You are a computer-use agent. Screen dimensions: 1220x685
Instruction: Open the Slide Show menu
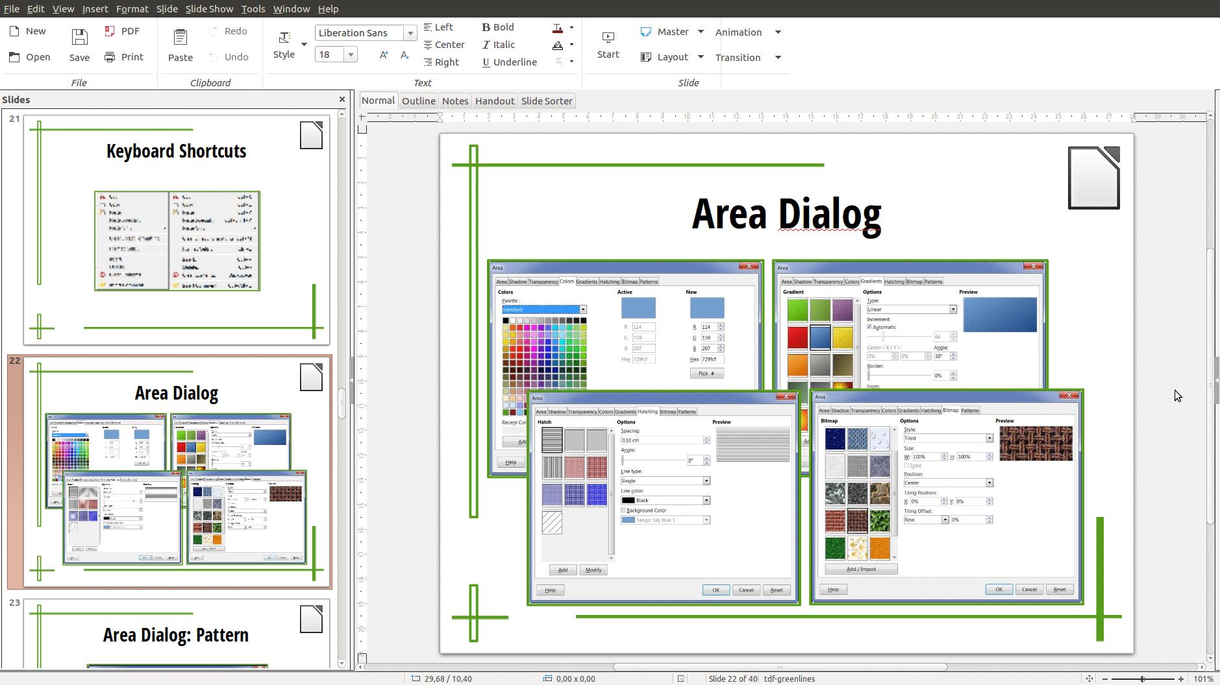coord(209,9)
